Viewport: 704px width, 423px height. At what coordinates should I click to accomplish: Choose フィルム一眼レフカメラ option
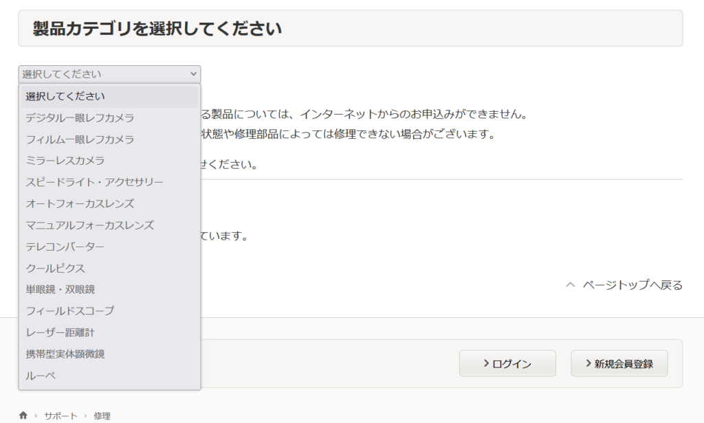80,139
